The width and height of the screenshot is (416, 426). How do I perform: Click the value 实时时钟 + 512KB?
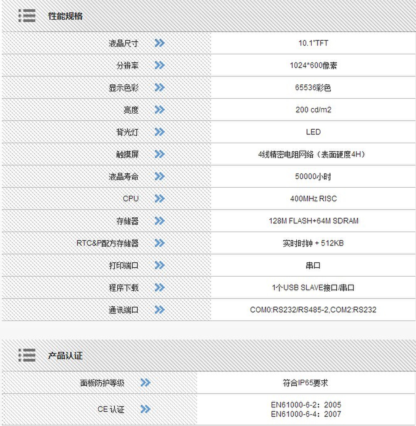click(x=313, y=243)
